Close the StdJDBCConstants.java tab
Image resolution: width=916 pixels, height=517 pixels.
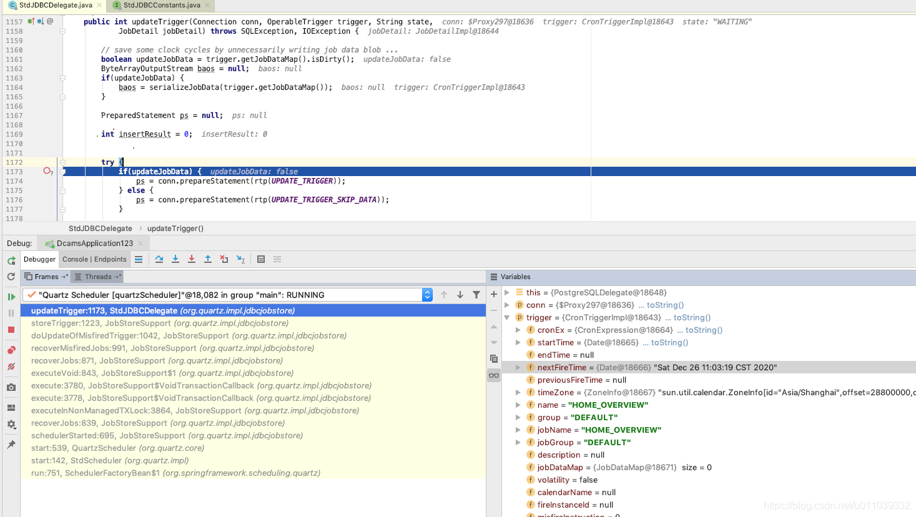click(207, 5)
